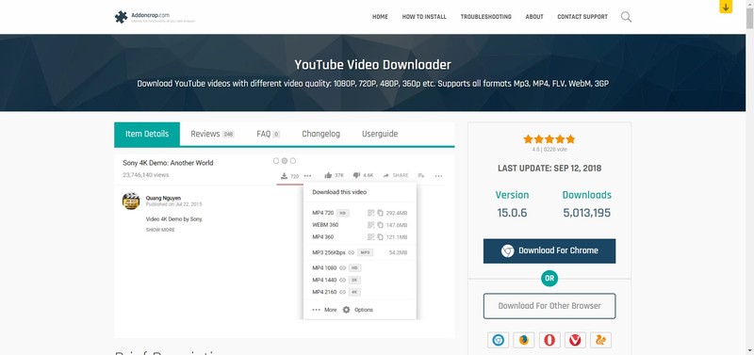Click the add-to-playlist icon

pos(420,176)
